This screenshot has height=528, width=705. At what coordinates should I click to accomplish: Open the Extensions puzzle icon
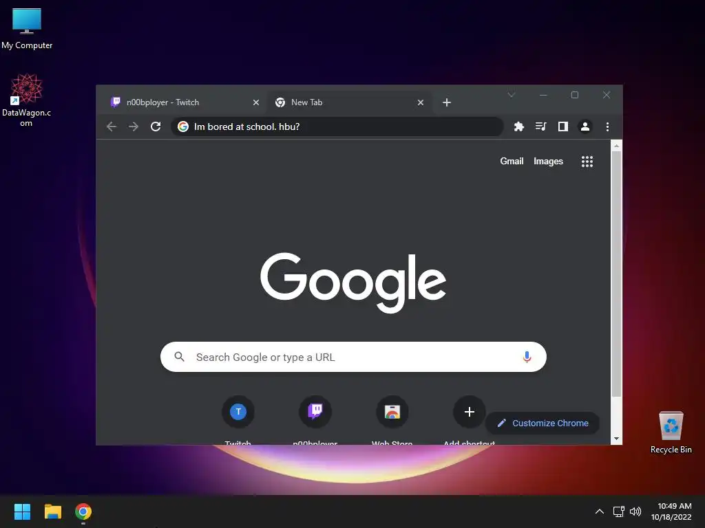(519, 126)
